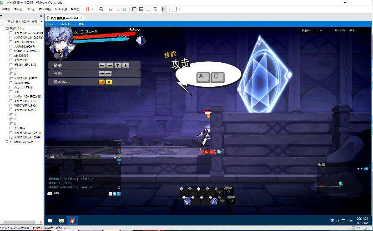The height and width of the screenshot is (231, 373).
Task: Close the library side panel
Action: (x=41, y=16)
